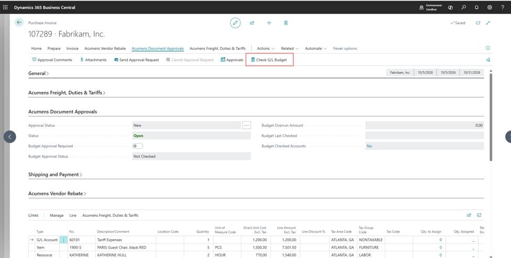Click the environment Sandbox indicator

pos(431,7)
